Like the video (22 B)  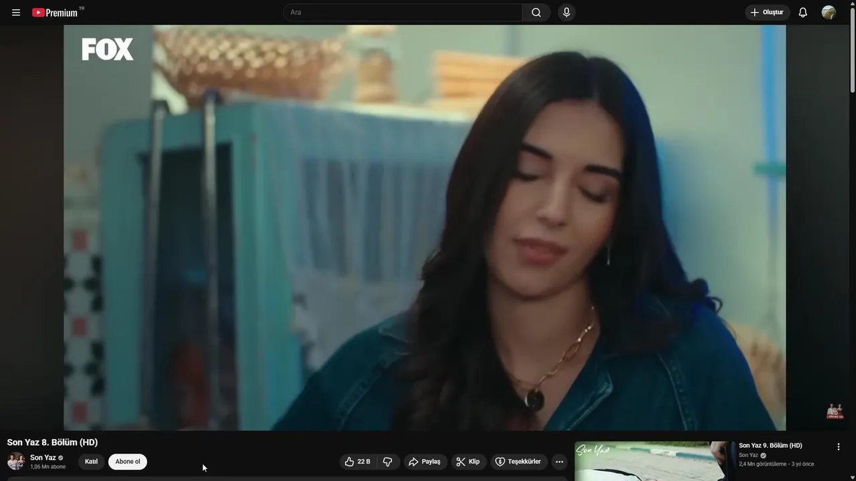358,462
